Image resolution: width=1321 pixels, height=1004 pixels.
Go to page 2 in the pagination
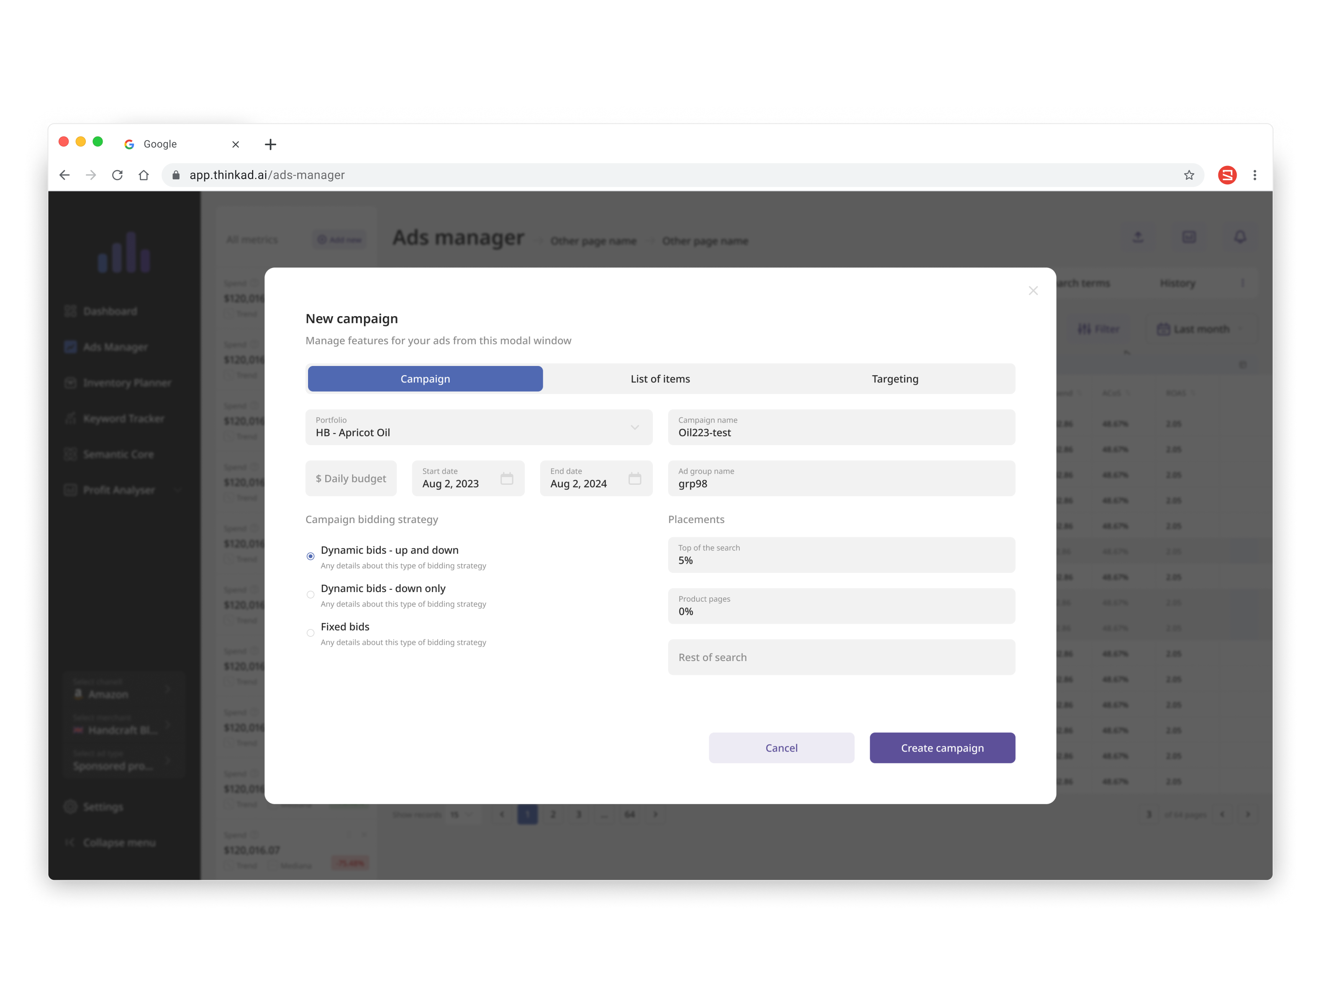pos(553,815)
